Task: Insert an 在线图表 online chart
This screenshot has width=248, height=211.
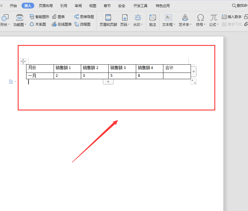Action: pyautogui.click(x=62, y=24)
